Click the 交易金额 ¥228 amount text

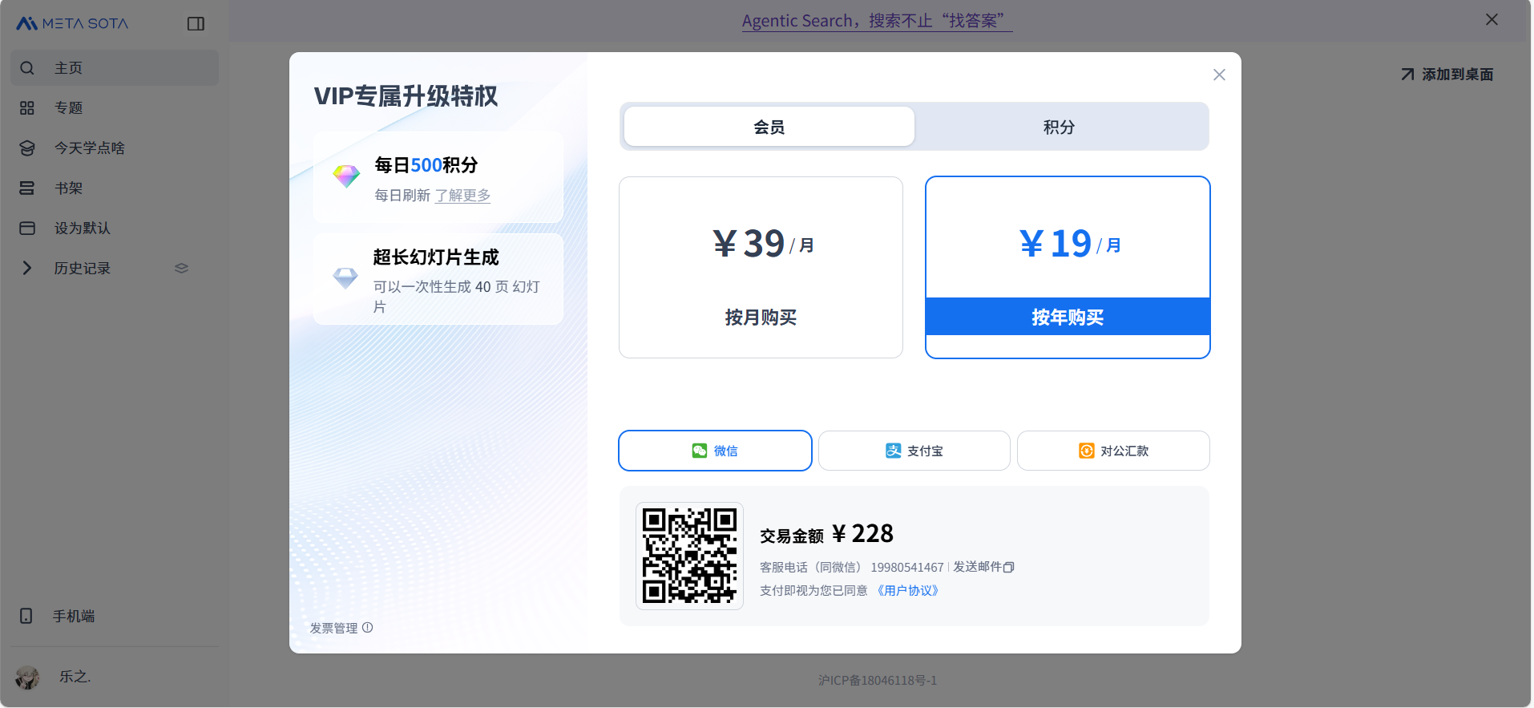[827, 534]
